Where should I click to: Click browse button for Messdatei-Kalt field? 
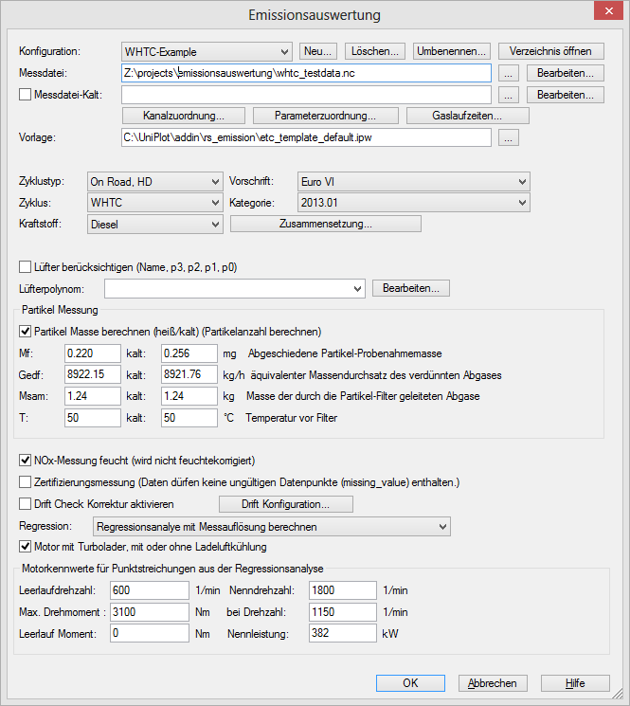coord(509,95)
